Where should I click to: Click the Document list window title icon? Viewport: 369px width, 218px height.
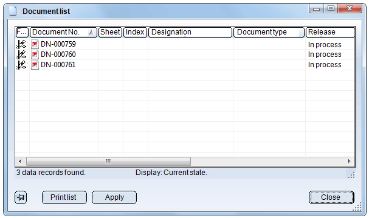13,11
